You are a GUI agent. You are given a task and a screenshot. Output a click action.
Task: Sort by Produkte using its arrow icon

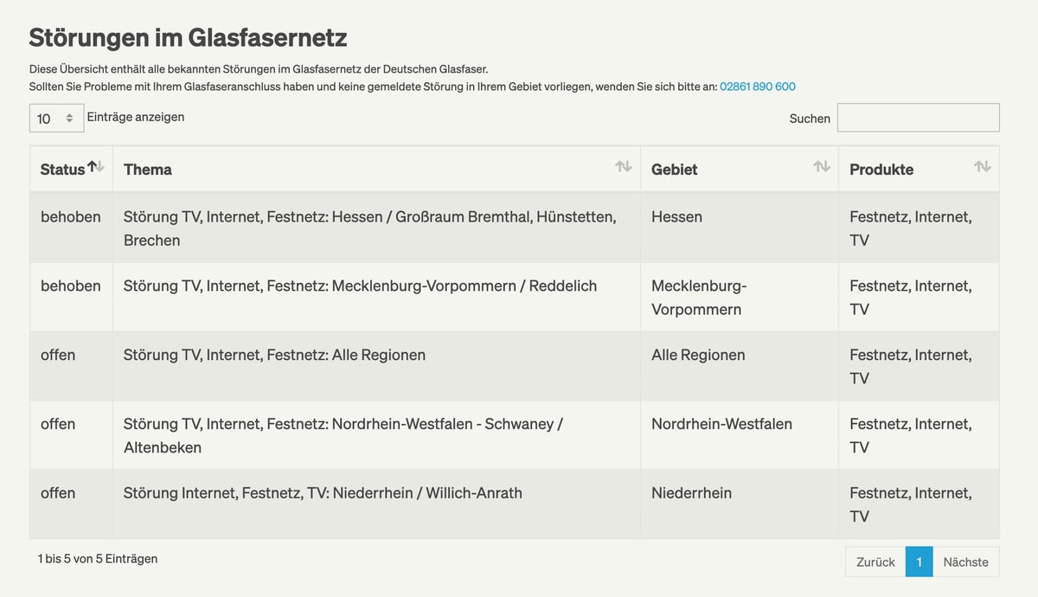pyautogui.click(x=982, y=167)
